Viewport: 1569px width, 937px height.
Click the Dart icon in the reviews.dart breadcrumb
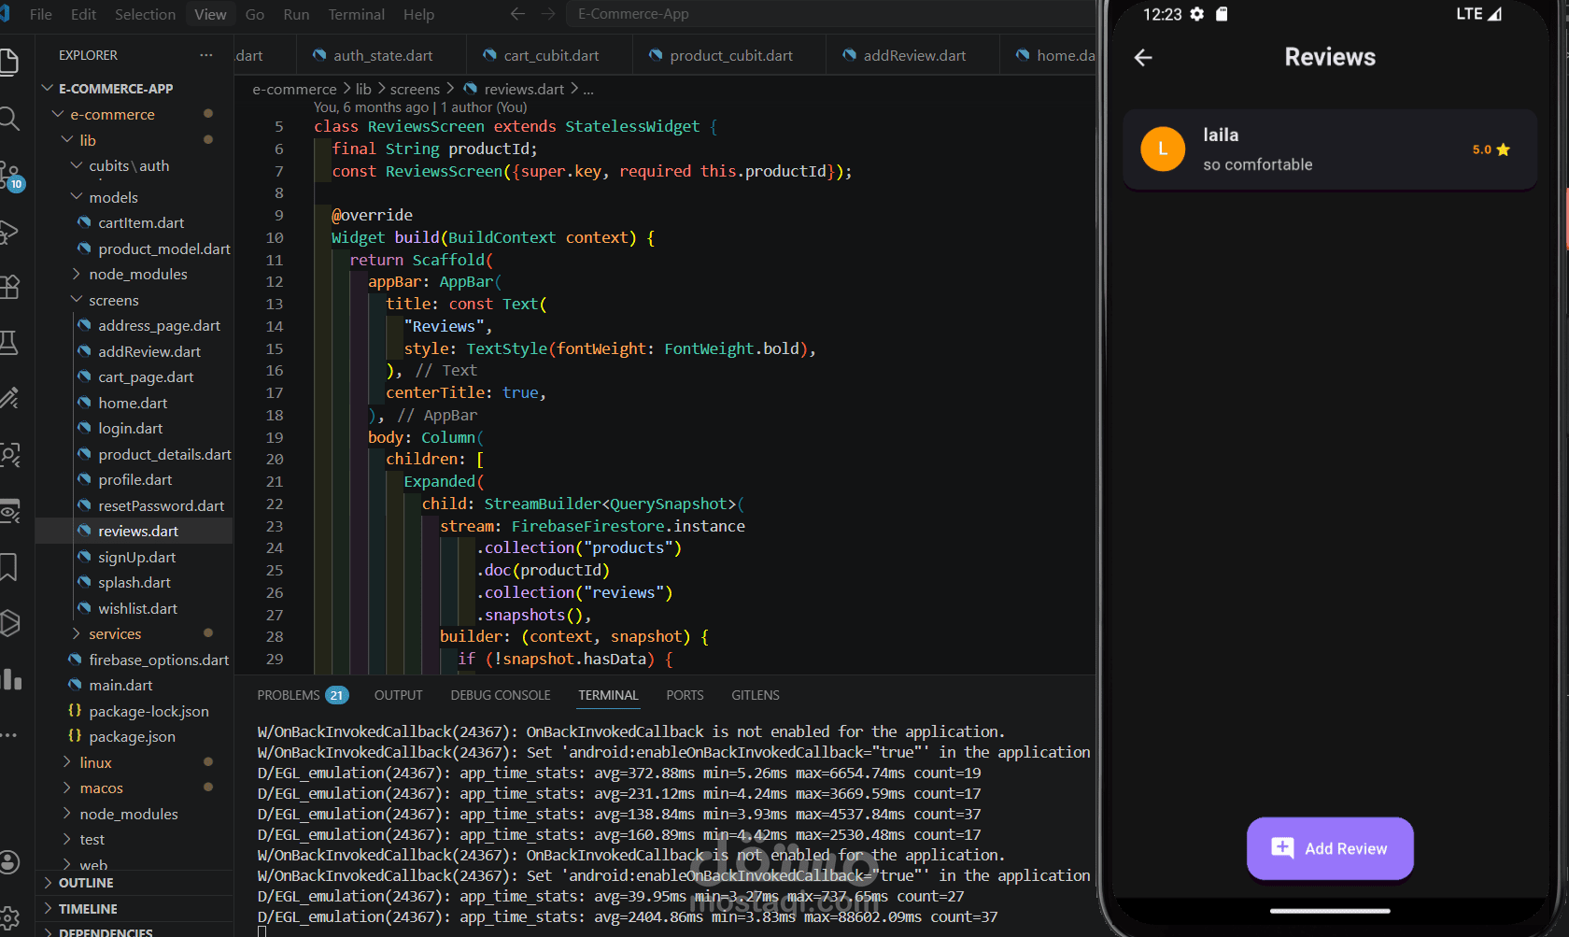(470, 89)
